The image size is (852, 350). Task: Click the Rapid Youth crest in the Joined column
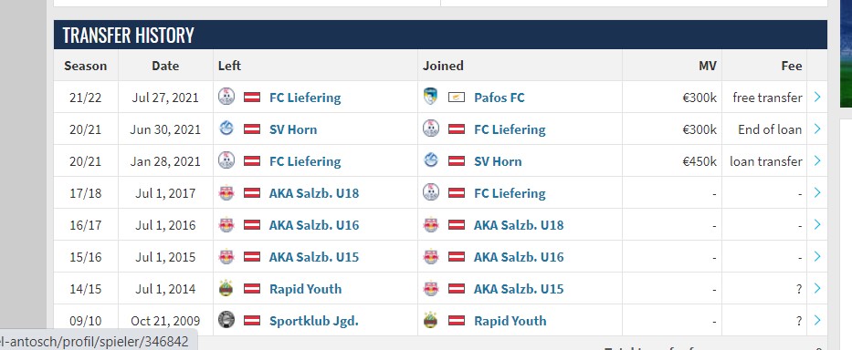[431, 321]
